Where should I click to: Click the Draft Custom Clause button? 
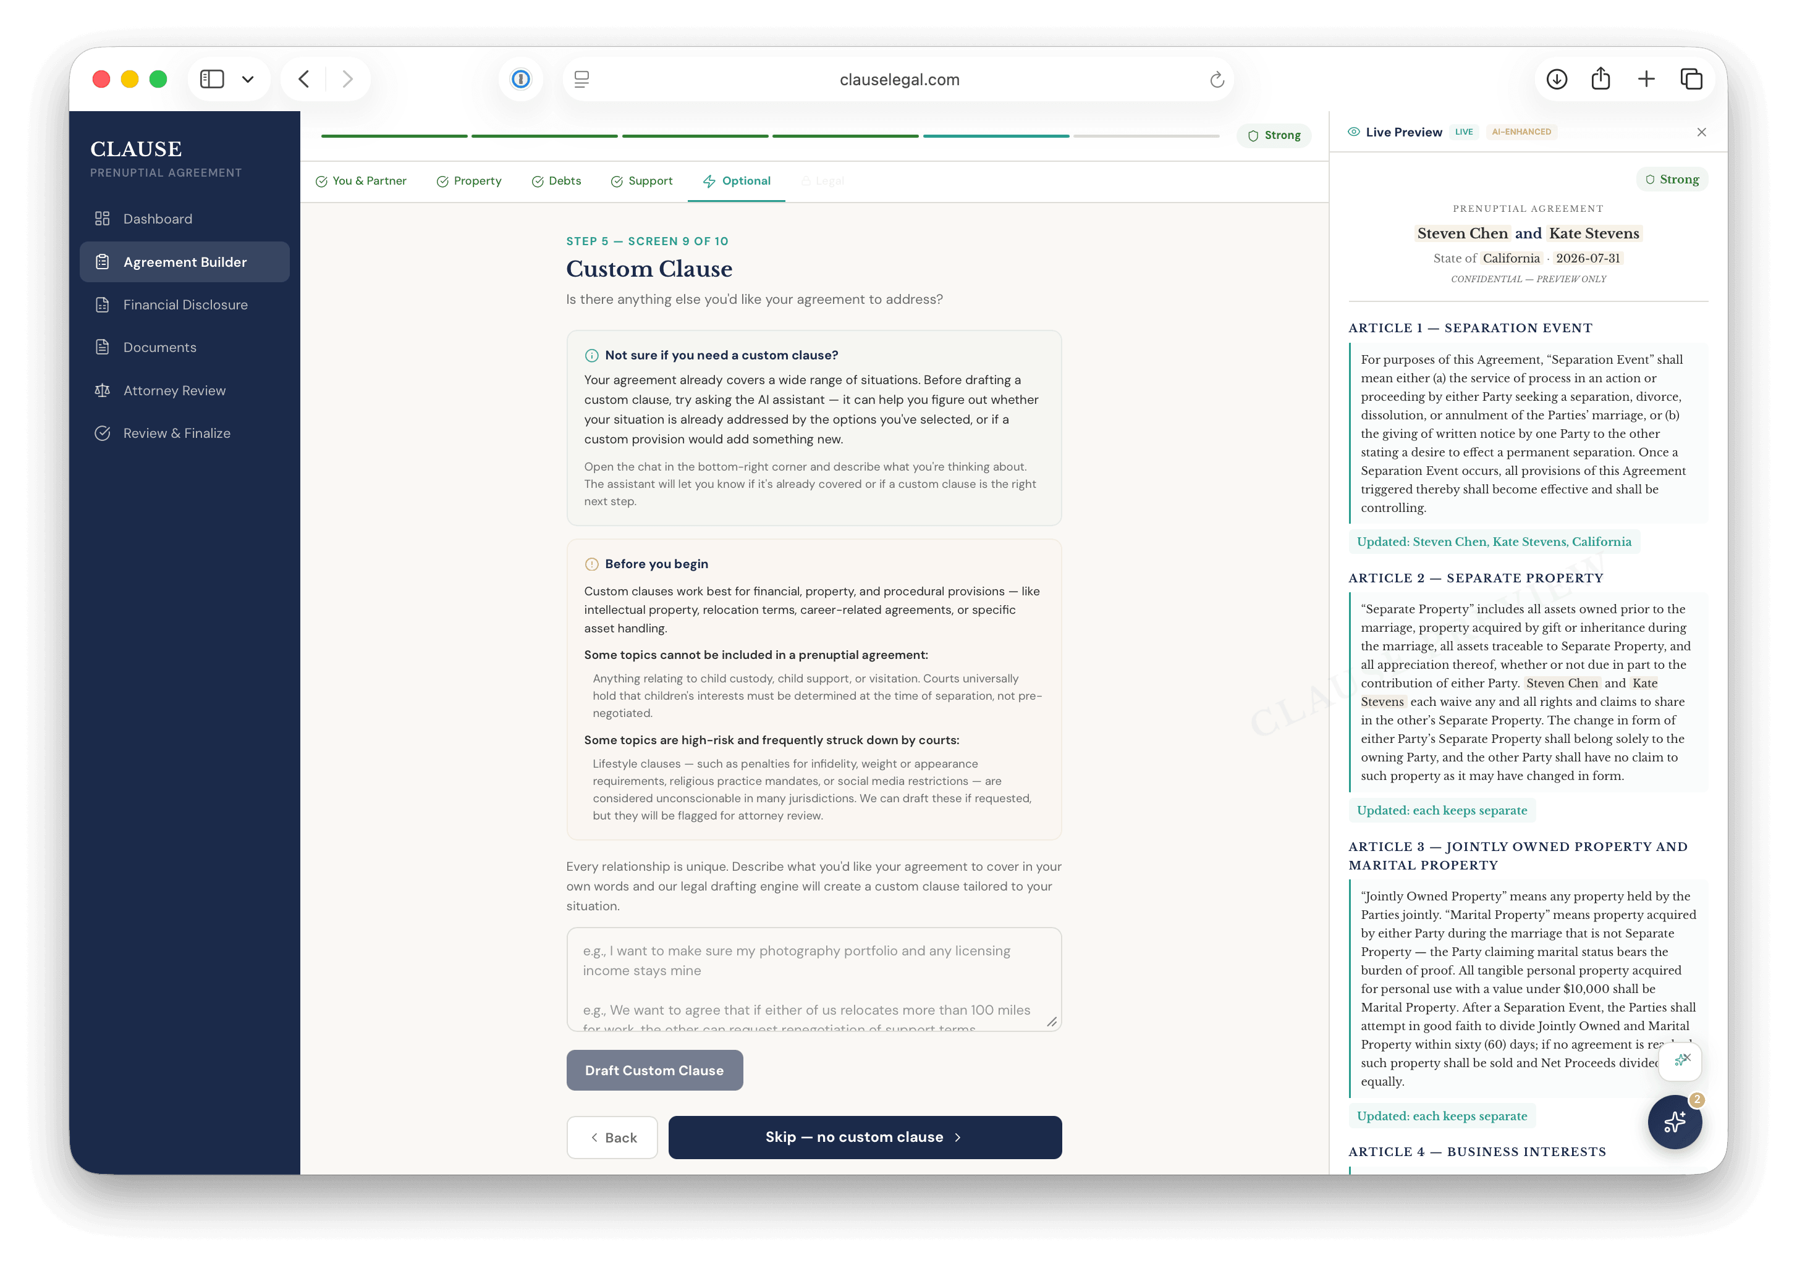point(654,1070)
